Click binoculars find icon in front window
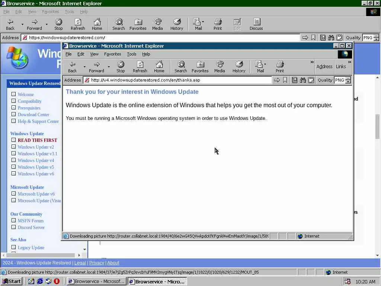381x286 pixels. pos(303,80)
